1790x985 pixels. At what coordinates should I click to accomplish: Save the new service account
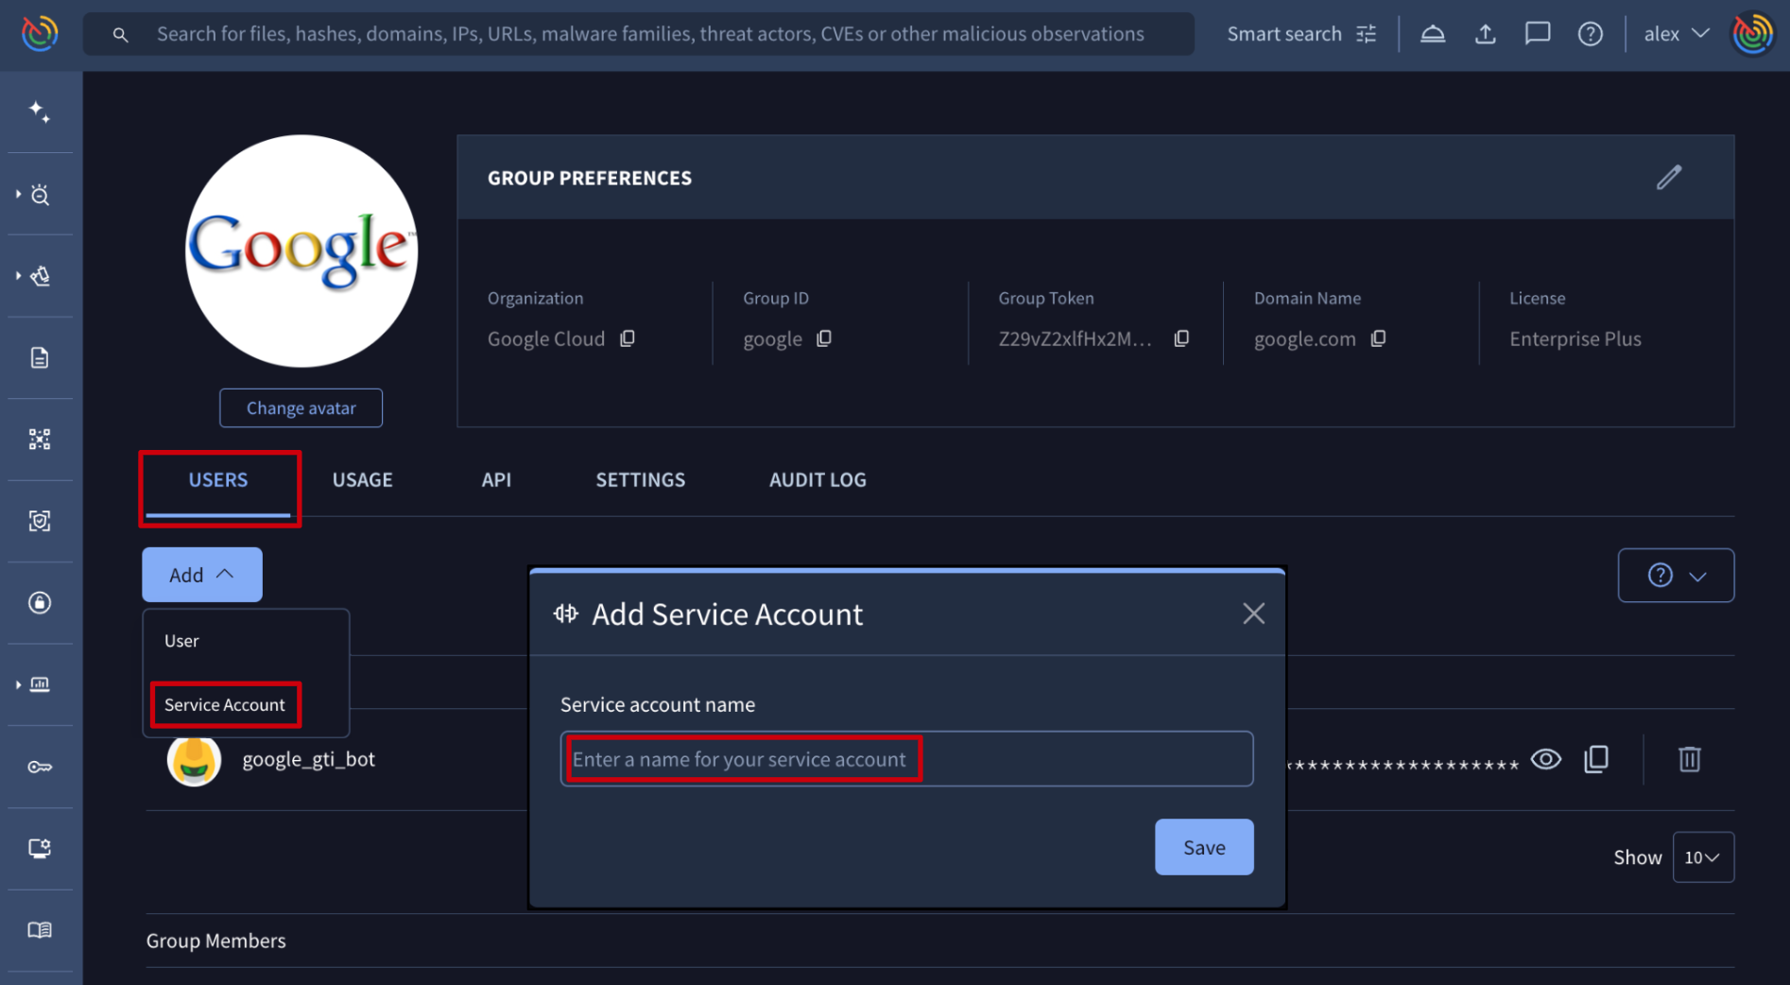coord(1204,847)
